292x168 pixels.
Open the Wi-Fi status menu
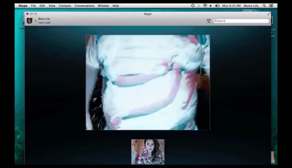205,6
